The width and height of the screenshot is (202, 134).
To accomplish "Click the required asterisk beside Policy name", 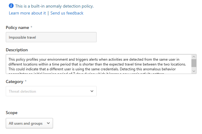I will (31, 27).
